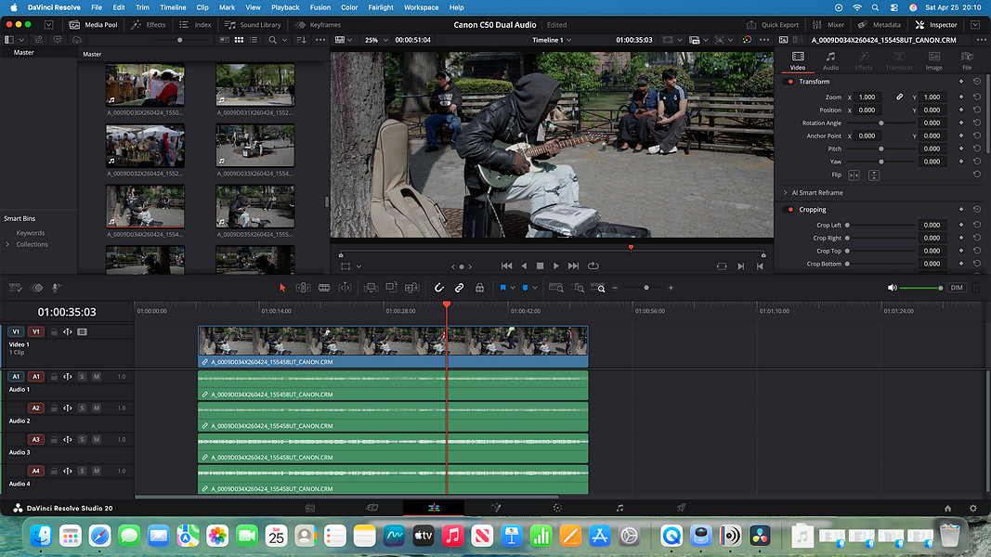Image resolution: width=991 pixels, height=557 pixels.
Task: Solo the Audio 3 track
Action: pyautogui.click(x=82, y=439)
